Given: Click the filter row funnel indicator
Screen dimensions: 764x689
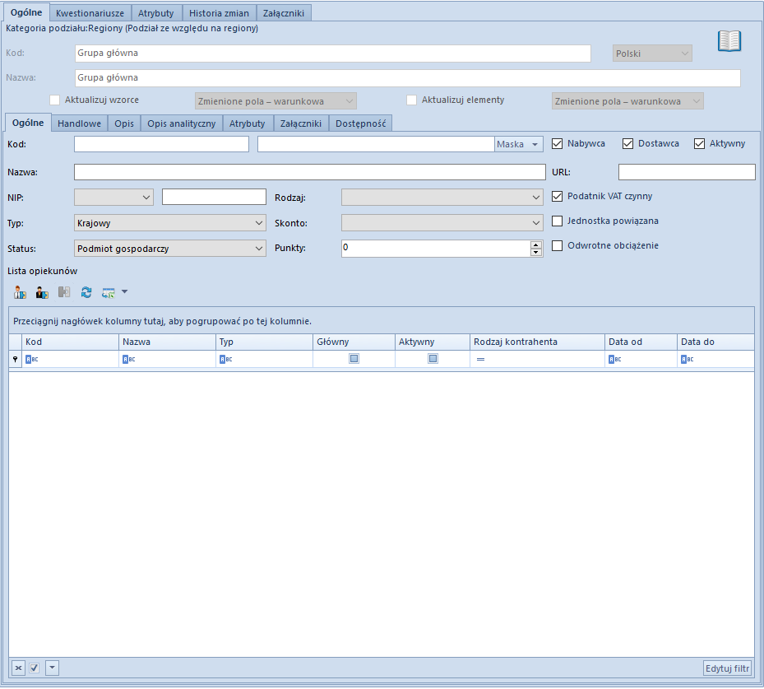Looking at the screenshot, I should coord(15,360).
